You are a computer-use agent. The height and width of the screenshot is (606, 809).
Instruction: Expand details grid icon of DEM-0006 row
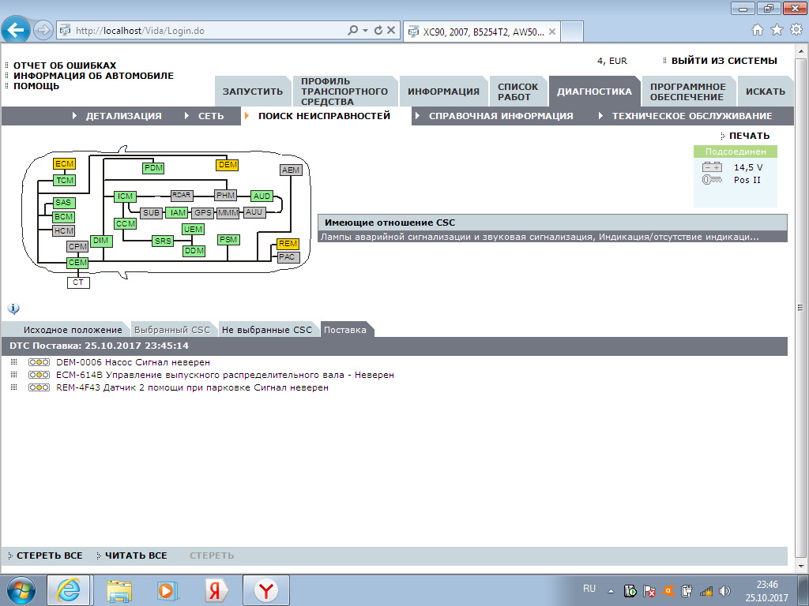pos(14,362)
